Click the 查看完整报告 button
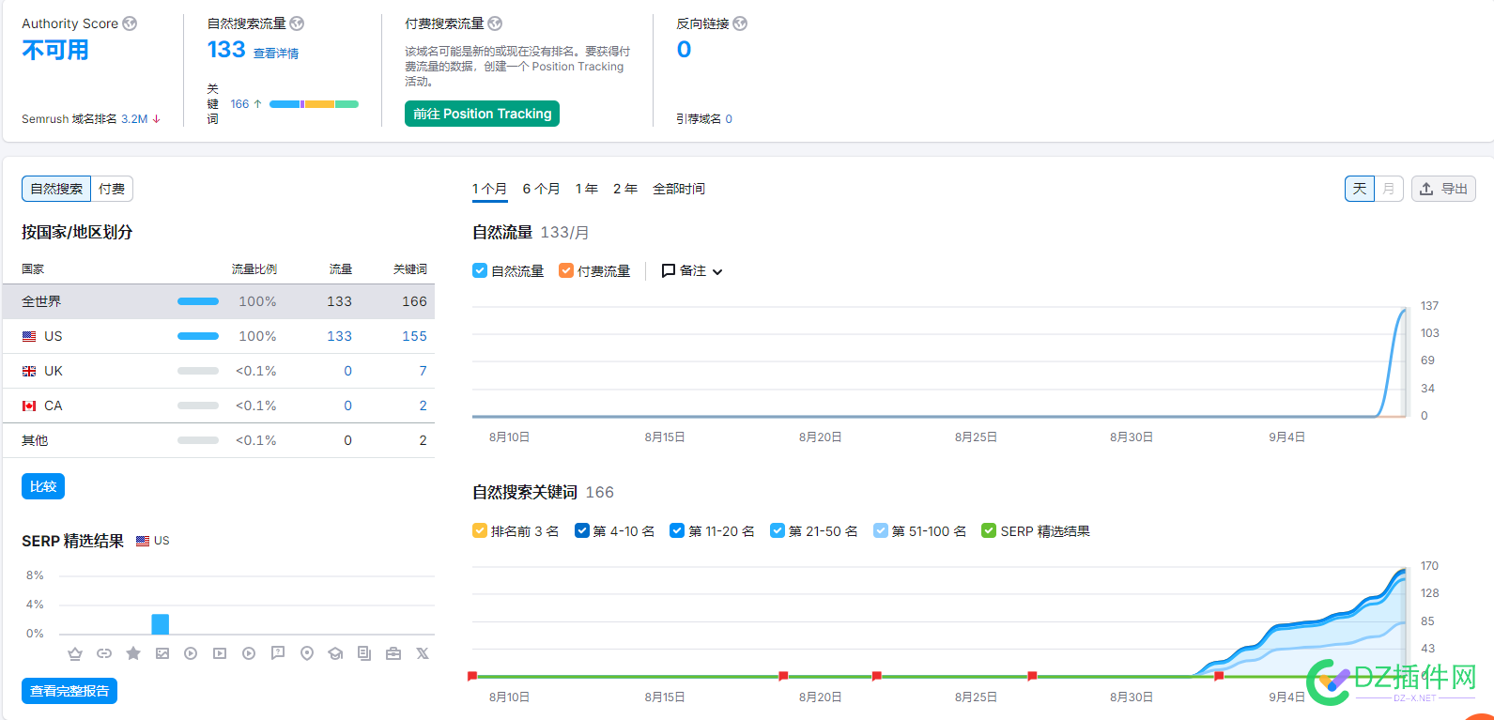The image size is (1494, 720). coord(69,691)
